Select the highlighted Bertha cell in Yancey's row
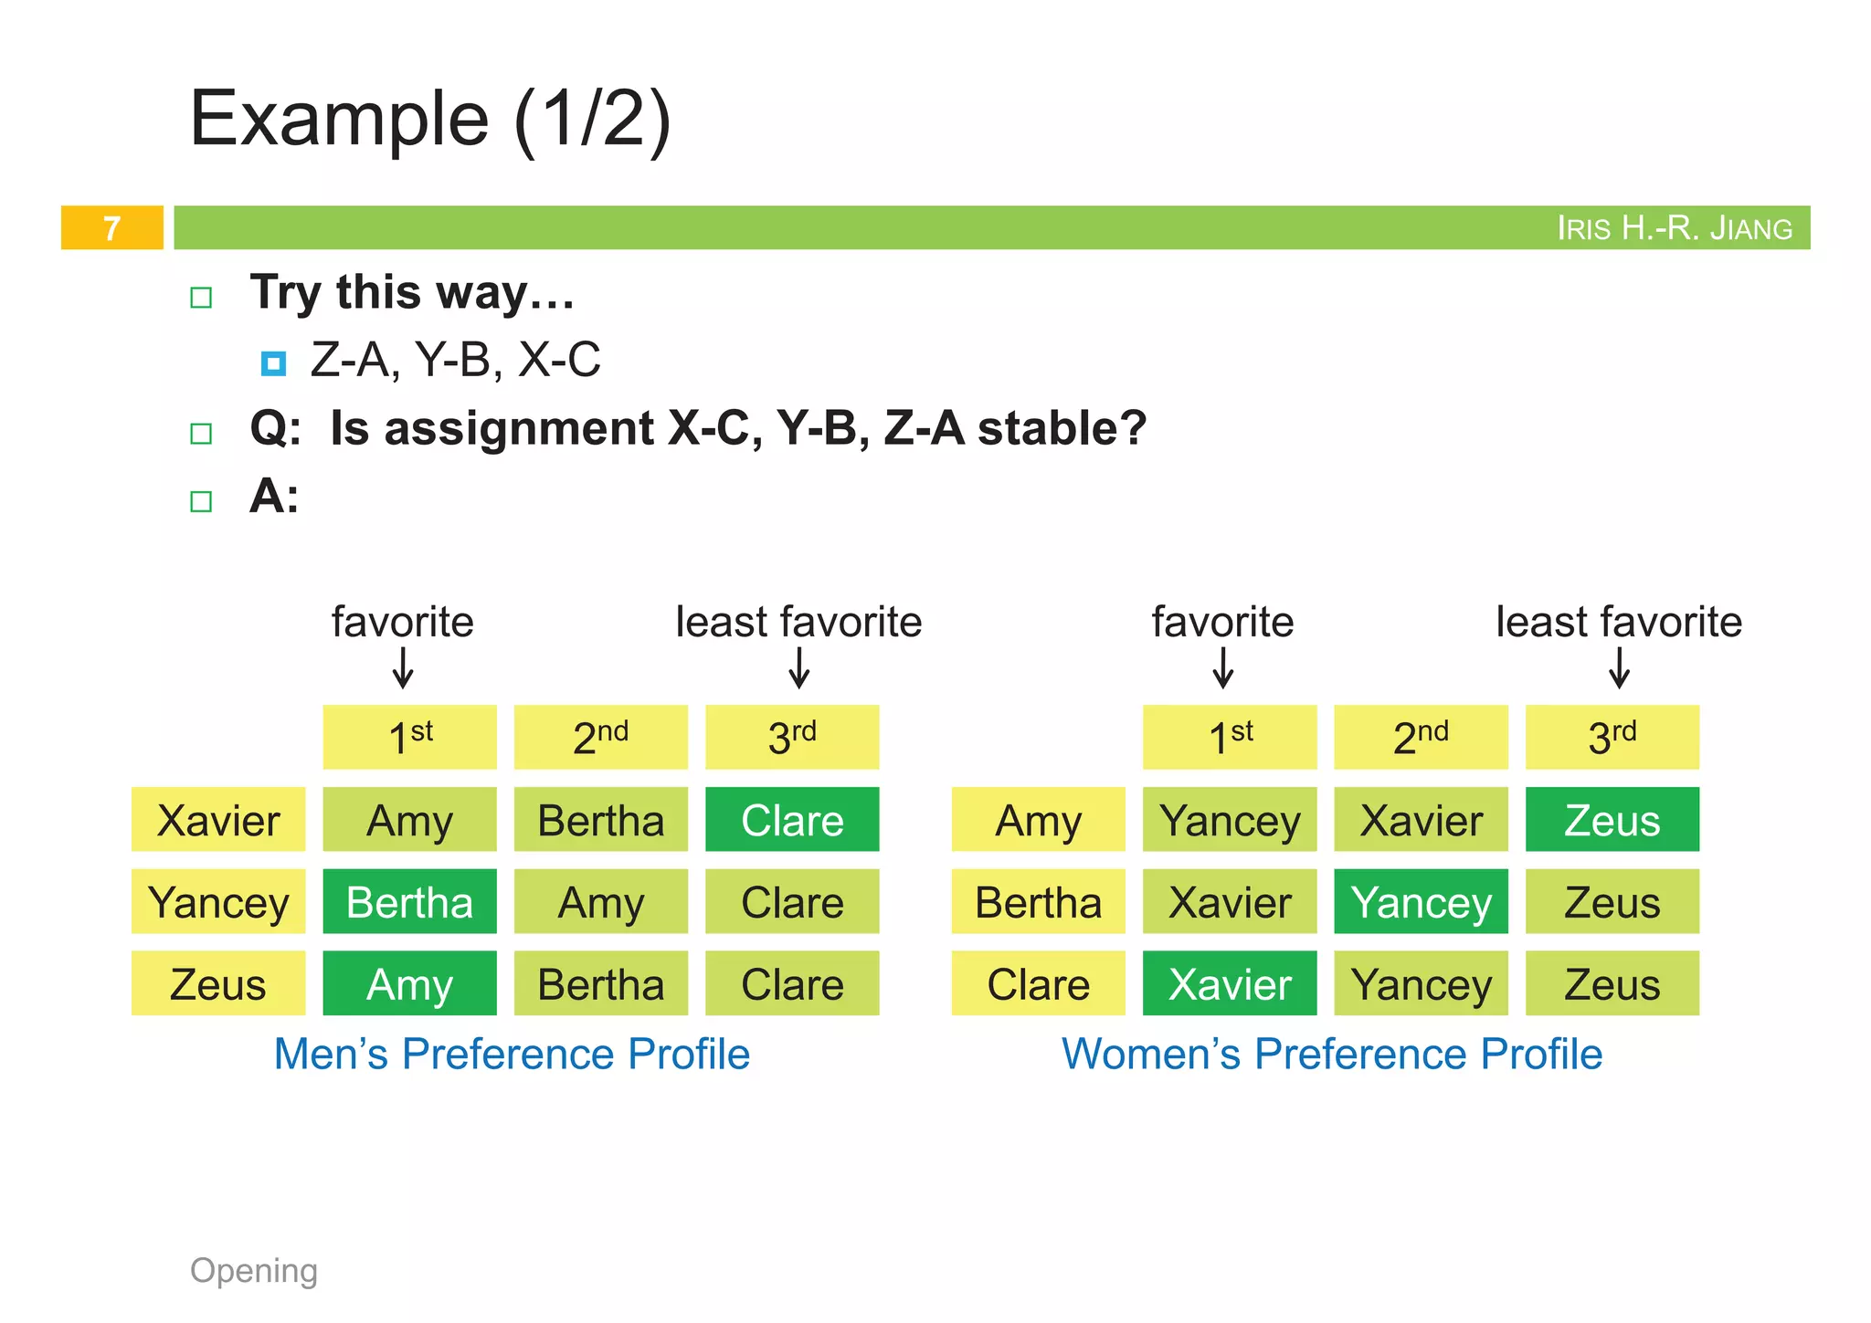Screen dimensions: 1871x1323 tap(409, 902)
